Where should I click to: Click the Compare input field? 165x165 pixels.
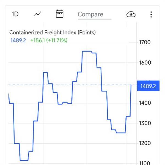pos(94,14)
